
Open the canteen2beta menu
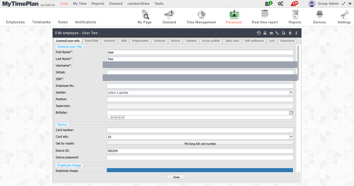pos(139,4)
